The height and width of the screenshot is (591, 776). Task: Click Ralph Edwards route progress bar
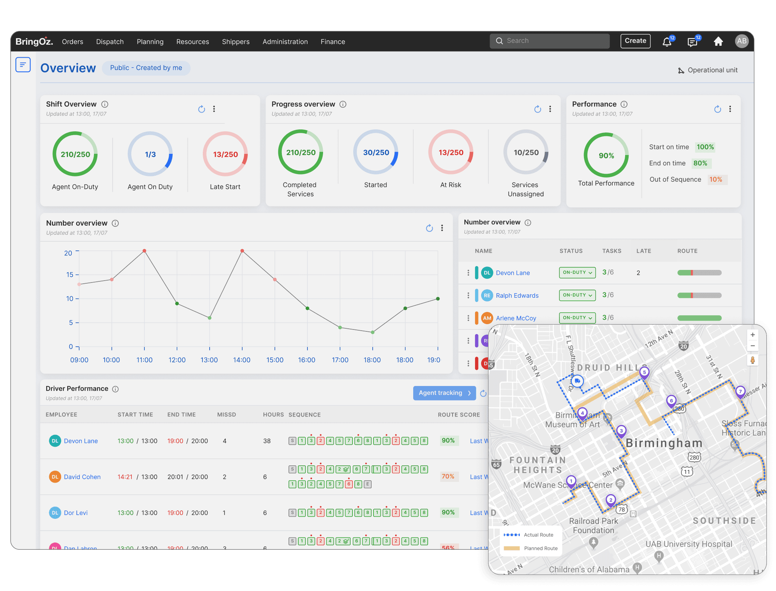point(699,295)
